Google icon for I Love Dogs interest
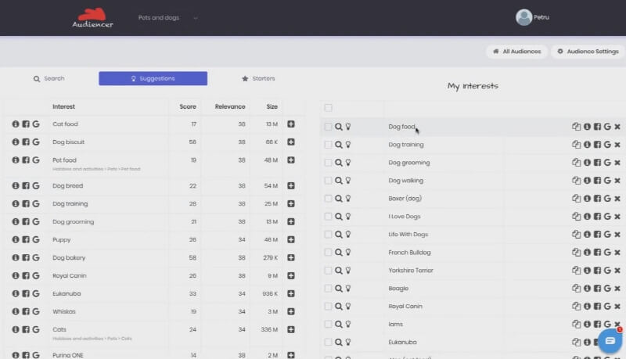The height and width of the screenshot is (359, 626). (607, 216)
